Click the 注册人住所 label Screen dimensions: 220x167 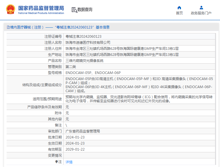point(53,49)
